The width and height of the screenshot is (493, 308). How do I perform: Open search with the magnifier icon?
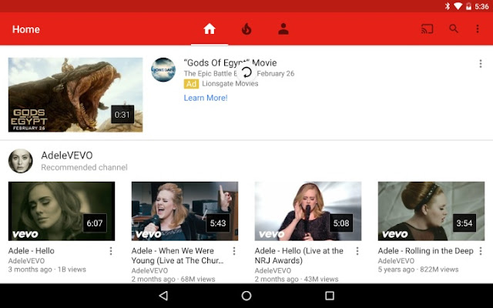coord(454,28)
